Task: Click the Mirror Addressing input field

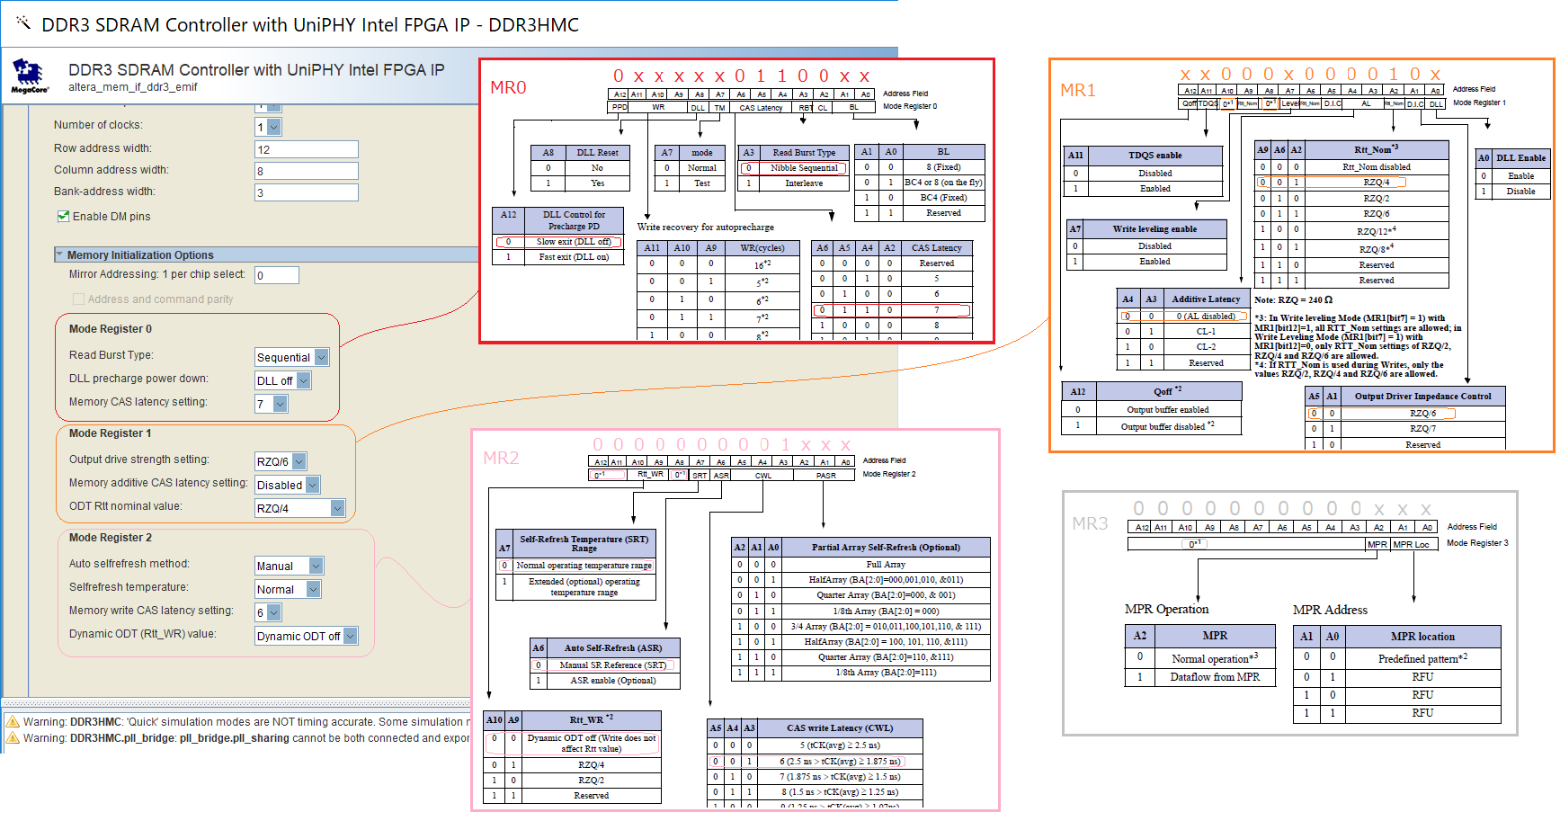Action: pyautogui.click(x=276, y=275)
